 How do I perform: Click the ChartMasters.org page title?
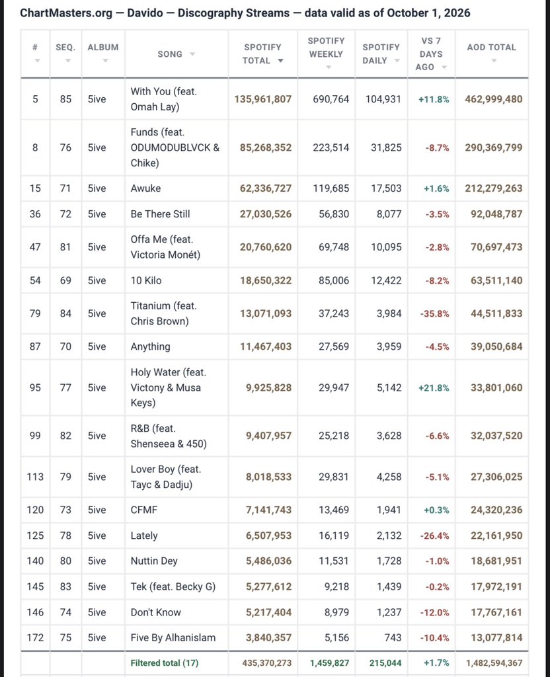point(245,13)
